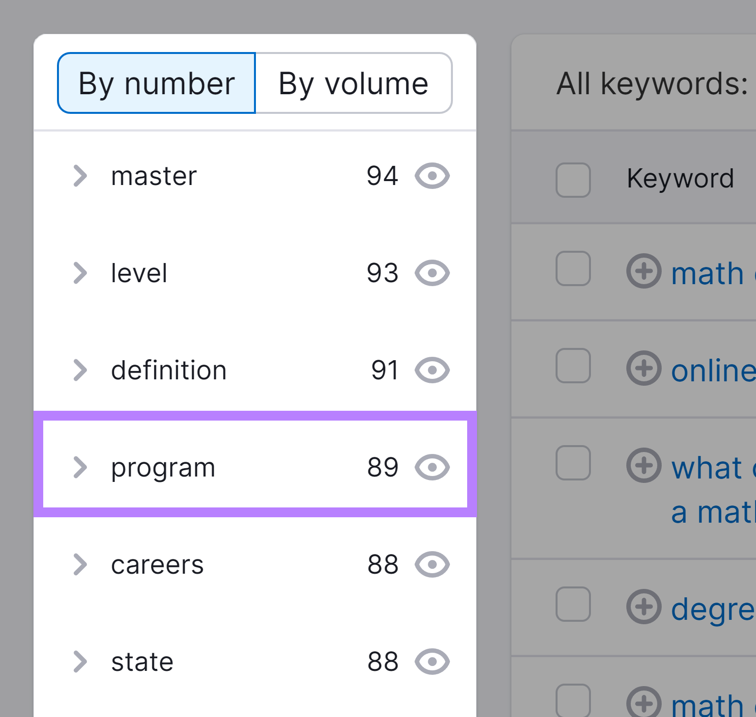
Task: Expand the master keyword group
Action: (80, 176)
